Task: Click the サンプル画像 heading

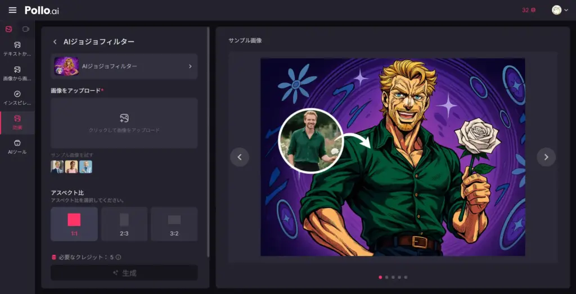Action: [245, 40]
